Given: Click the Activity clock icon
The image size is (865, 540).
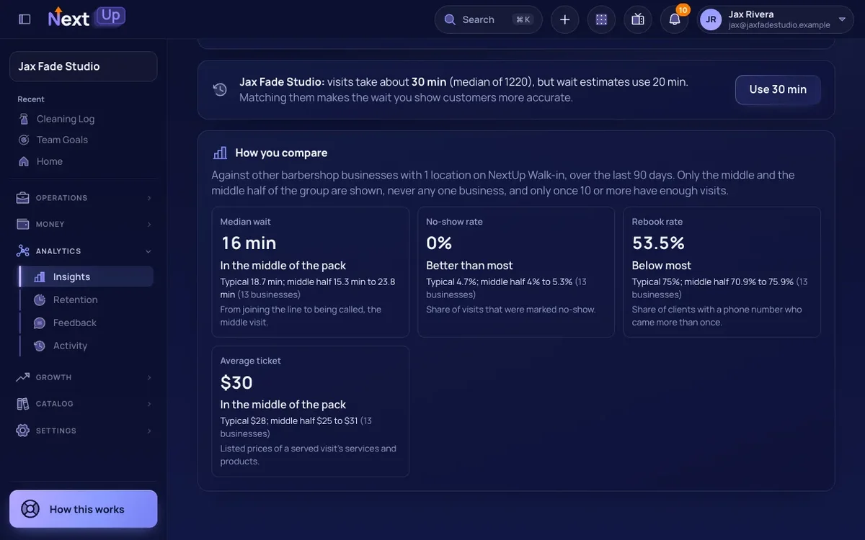Looking at the screenshot, I should coord(40,346).
